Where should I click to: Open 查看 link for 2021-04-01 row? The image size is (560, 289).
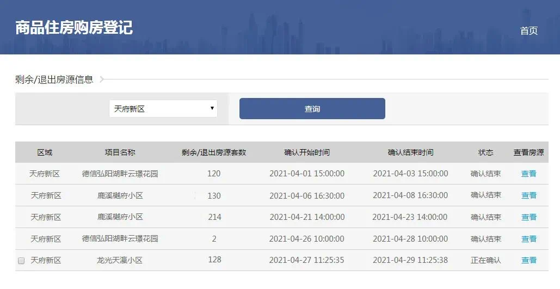coord(528,174)
